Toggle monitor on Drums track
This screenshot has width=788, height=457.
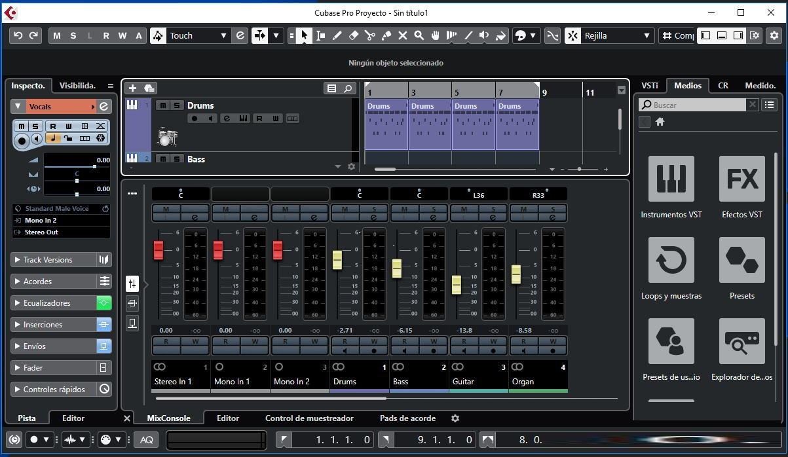210,119
